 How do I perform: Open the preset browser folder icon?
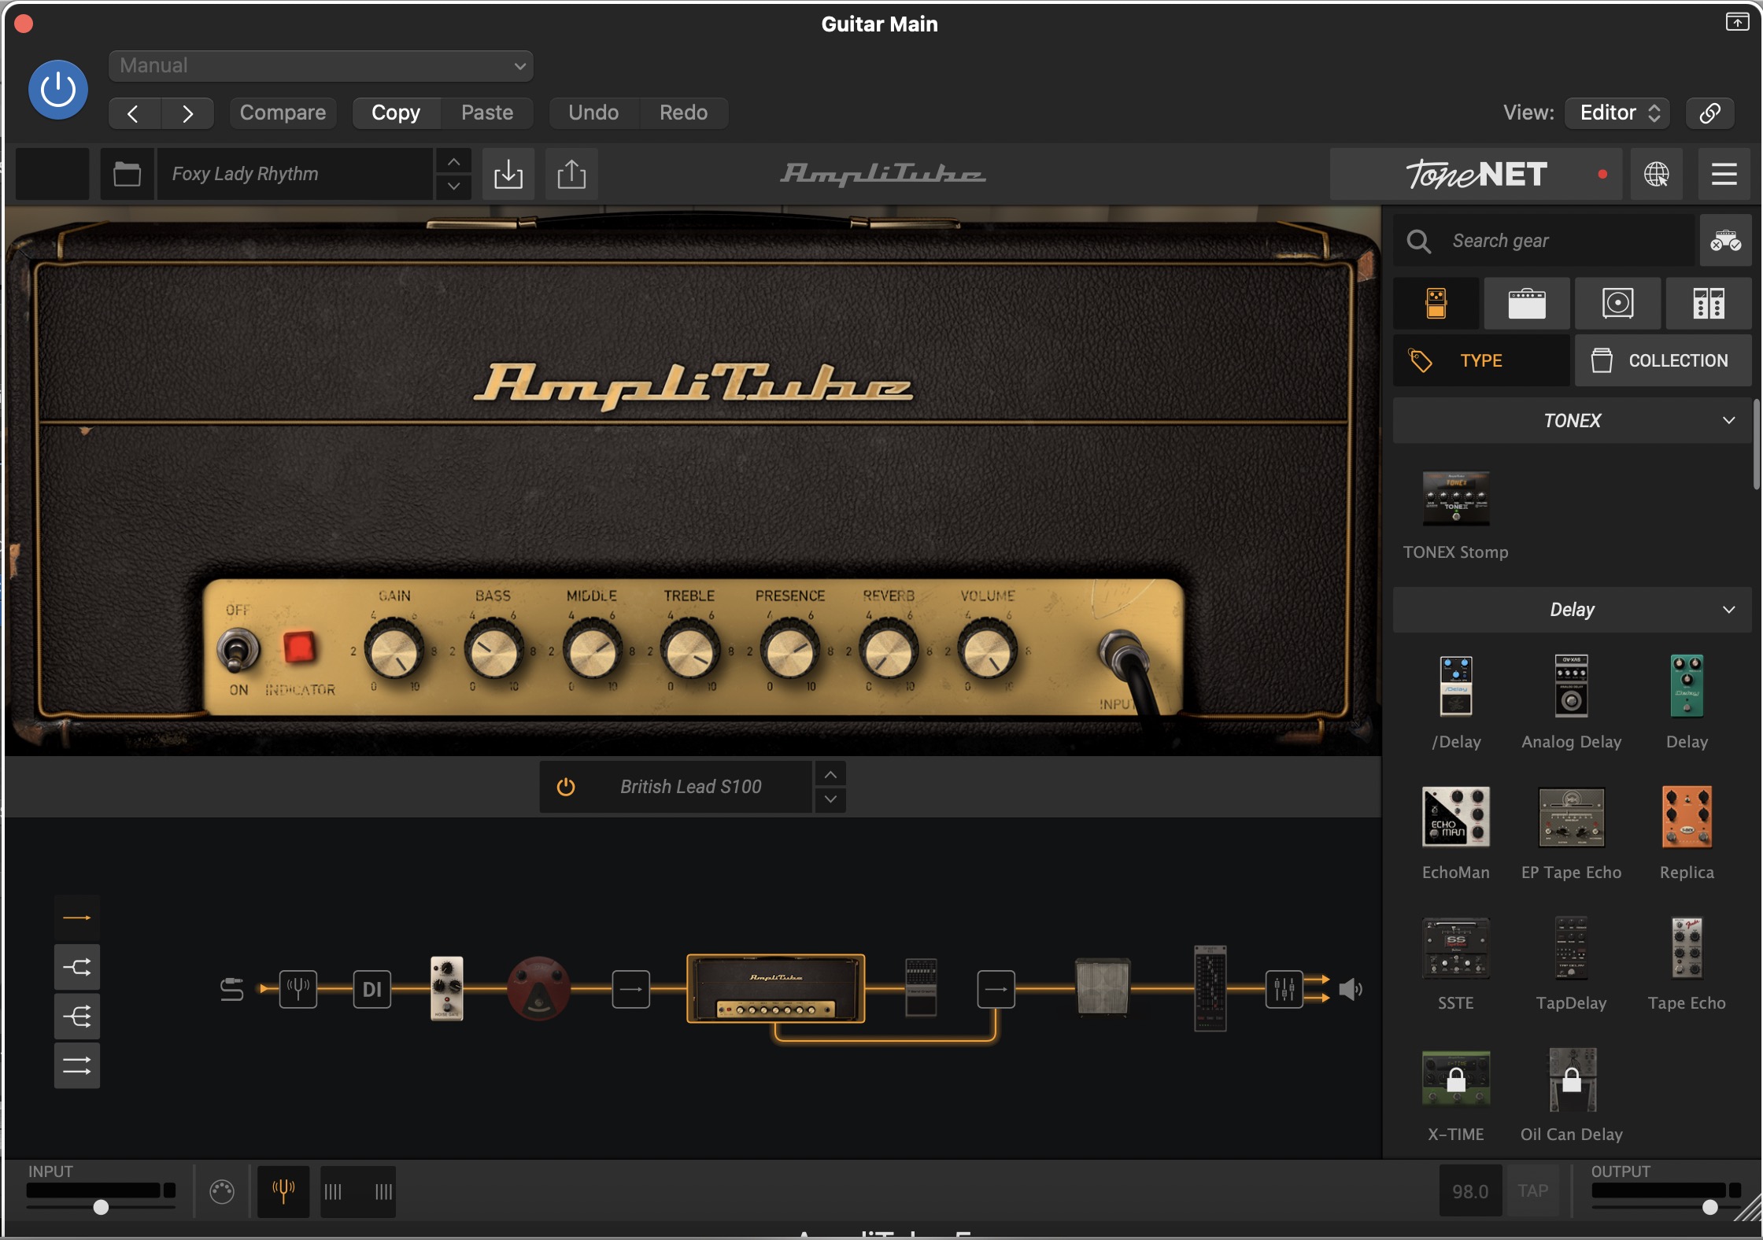pos(127,174)
